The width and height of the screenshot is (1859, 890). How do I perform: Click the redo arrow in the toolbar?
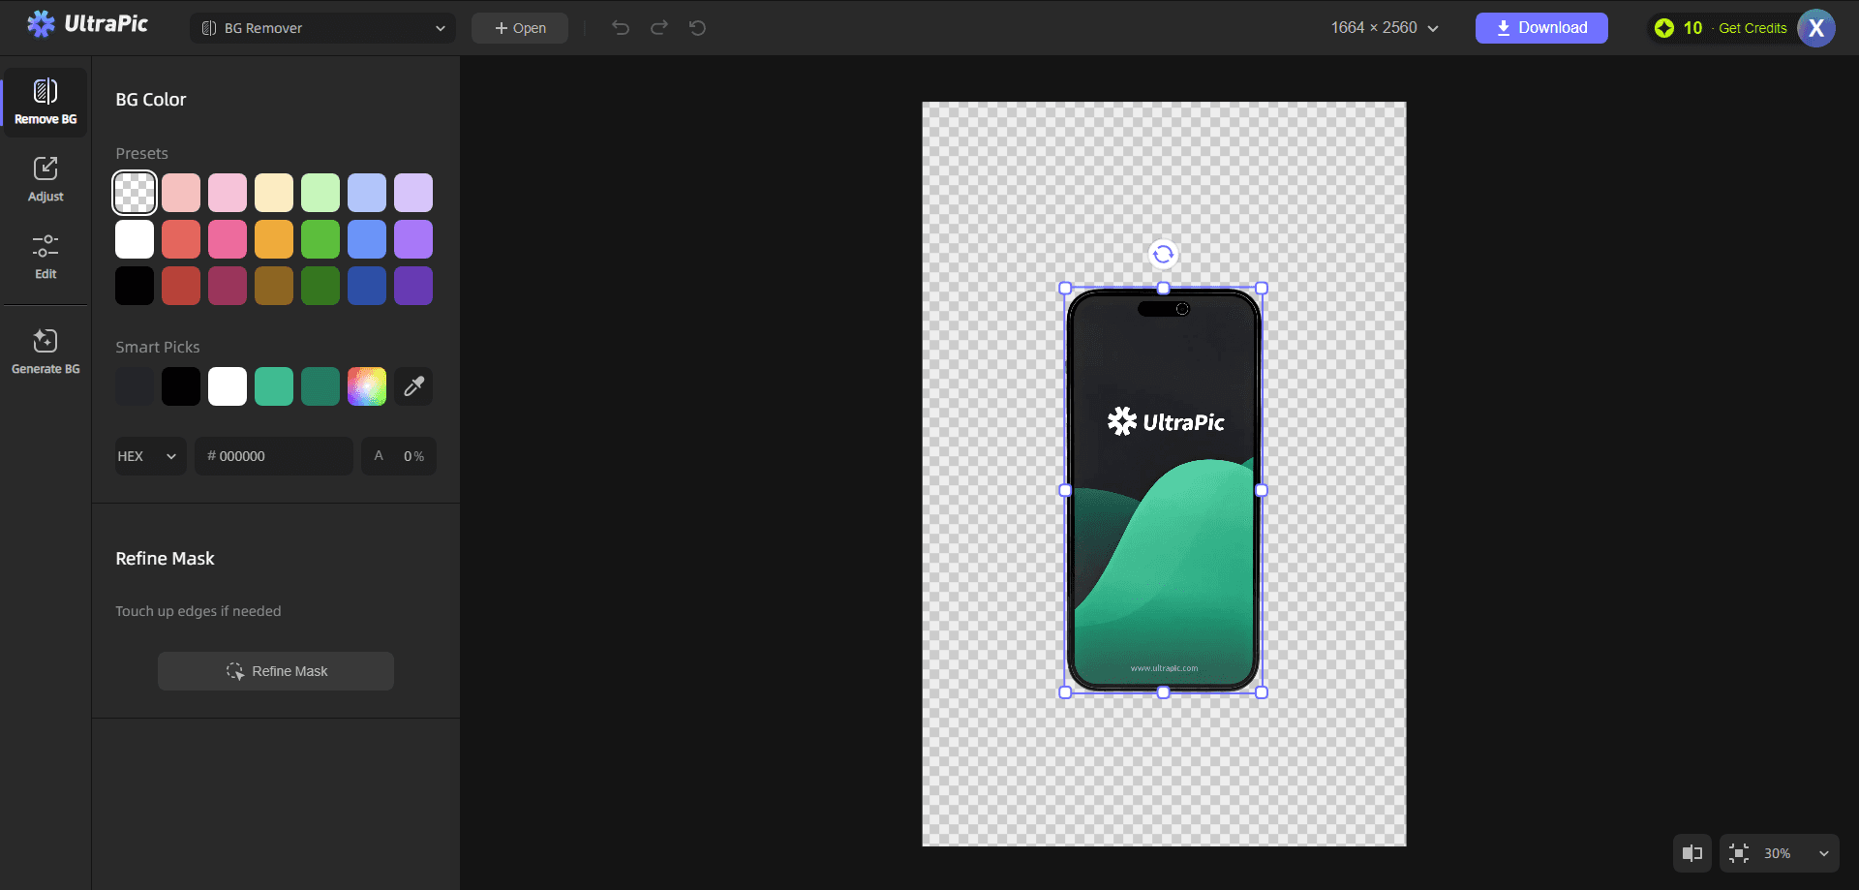tap(659, 28)
